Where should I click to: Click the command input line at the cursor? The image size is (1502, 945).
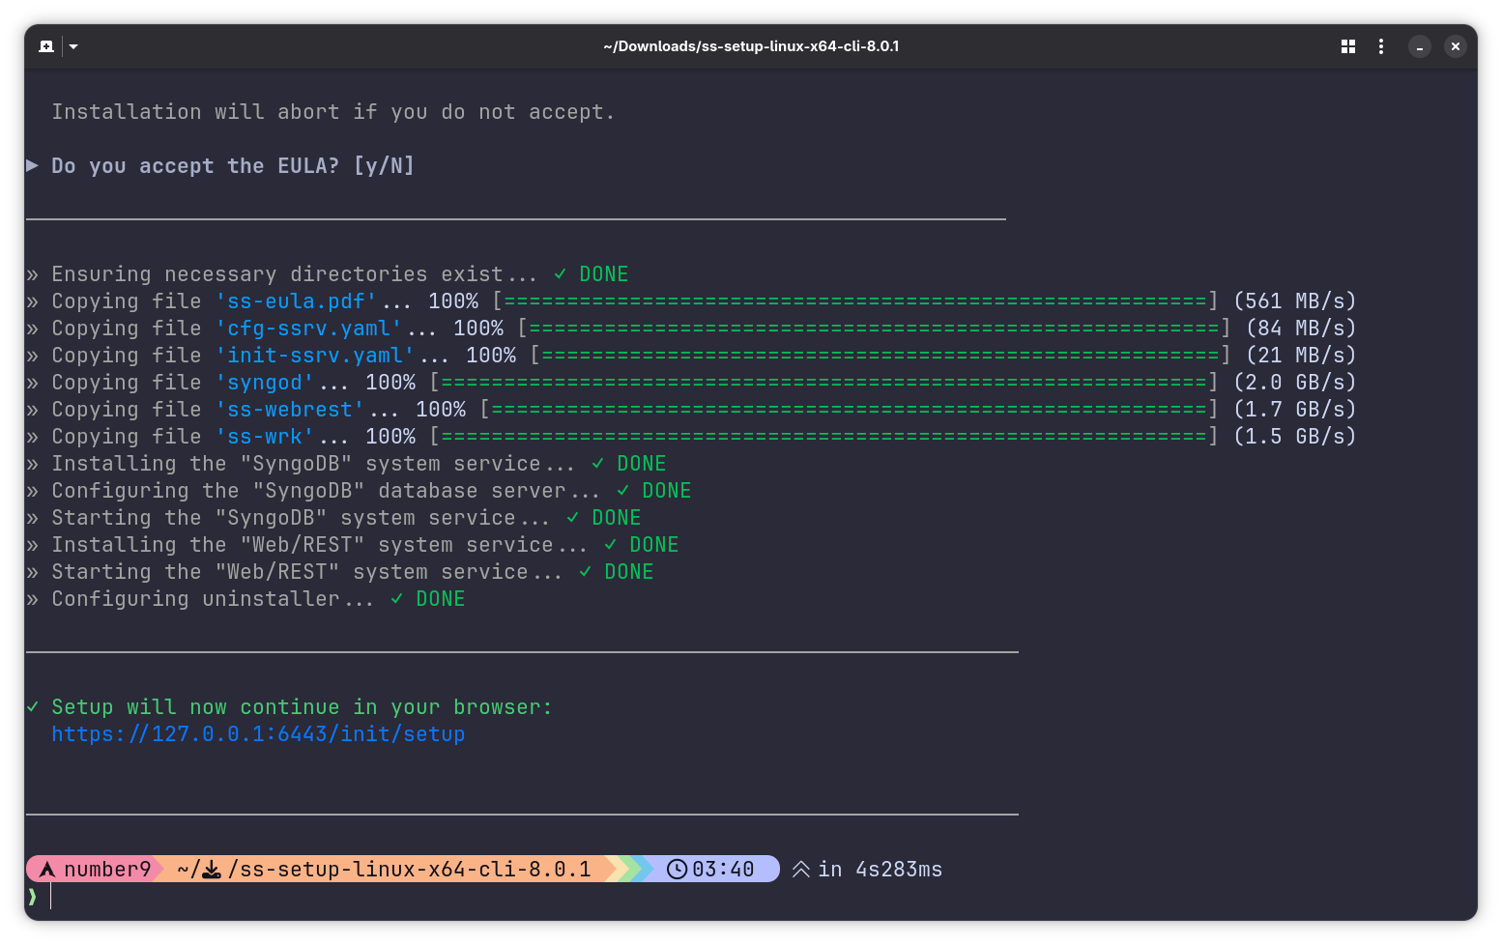tap(751, 897)
